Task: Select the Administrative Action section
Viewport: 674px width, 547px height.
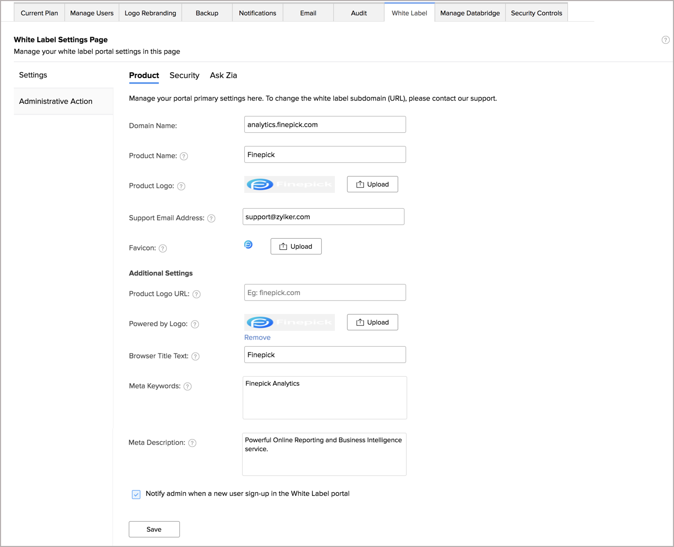Action: 55,101
